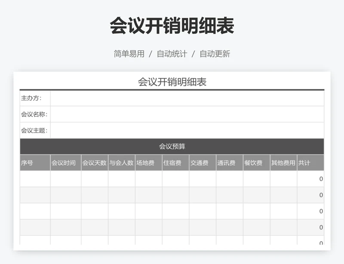Select the spreadsheet title 会议开销明细表 inside the sheet
344x264 pixels.
point(172,82)
